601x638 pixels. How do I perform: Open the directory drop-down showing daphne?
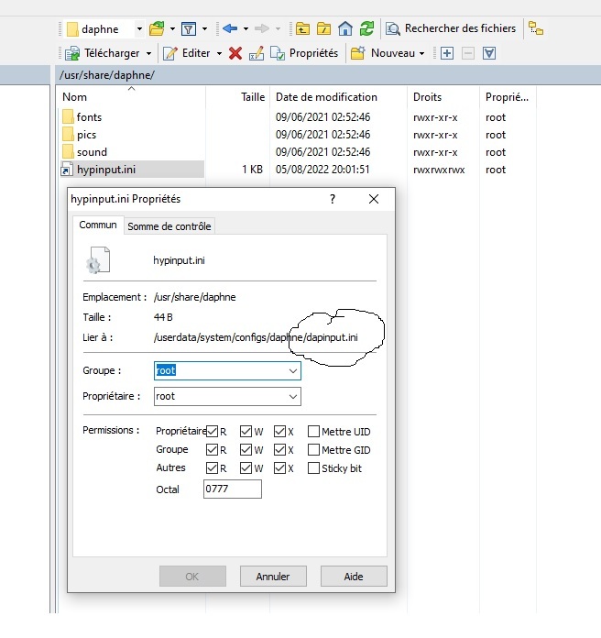coord(105,29)
